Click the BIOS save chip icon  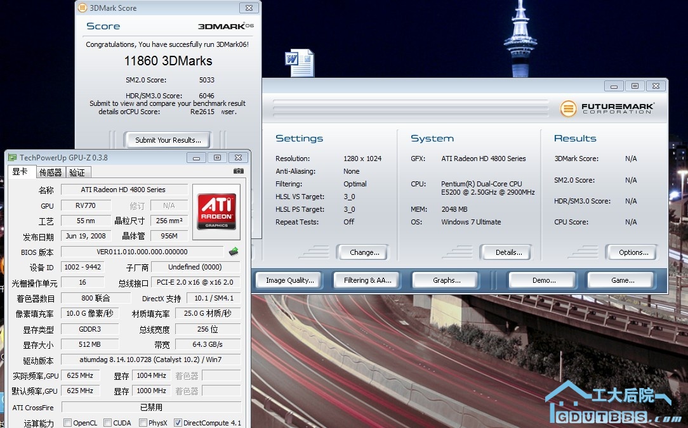click(234, 251)
